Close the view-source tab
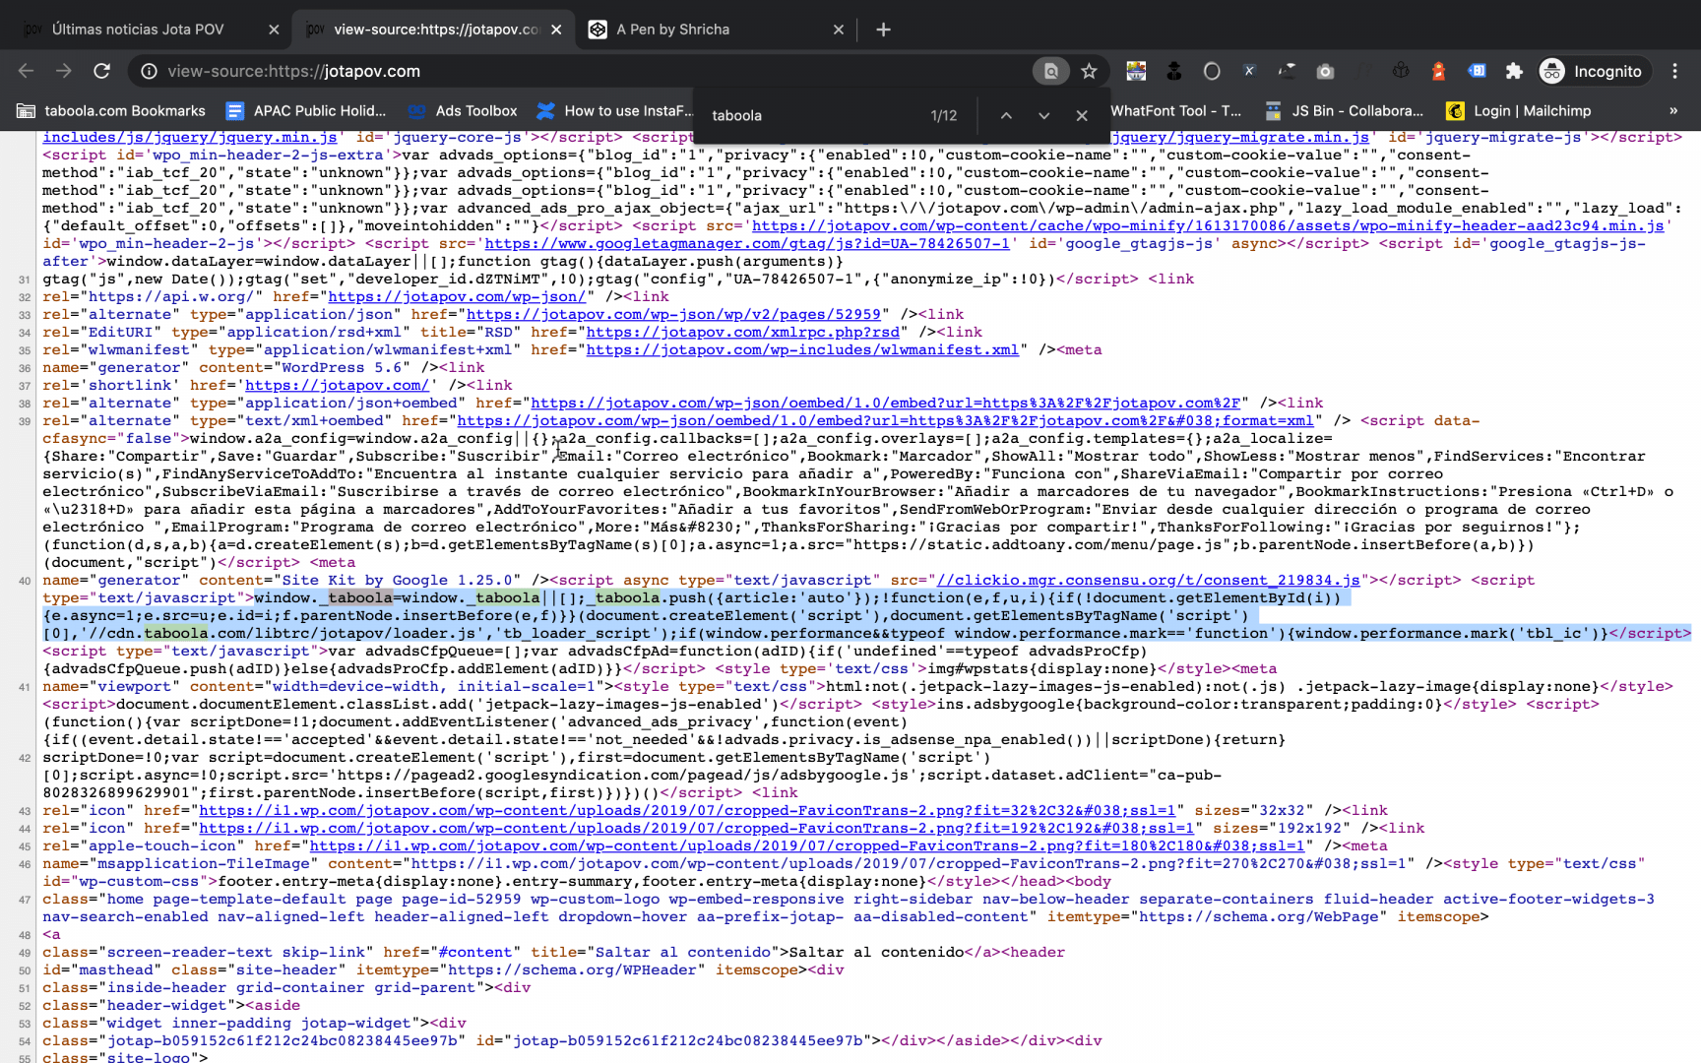1701x1063 pixels. [556, 30]
